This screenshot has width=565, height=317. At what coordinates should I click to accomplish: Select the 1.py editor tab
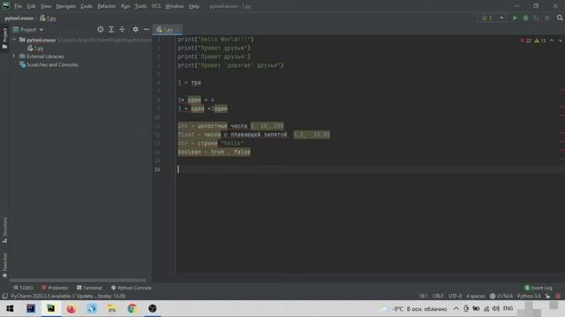point(167,30)
